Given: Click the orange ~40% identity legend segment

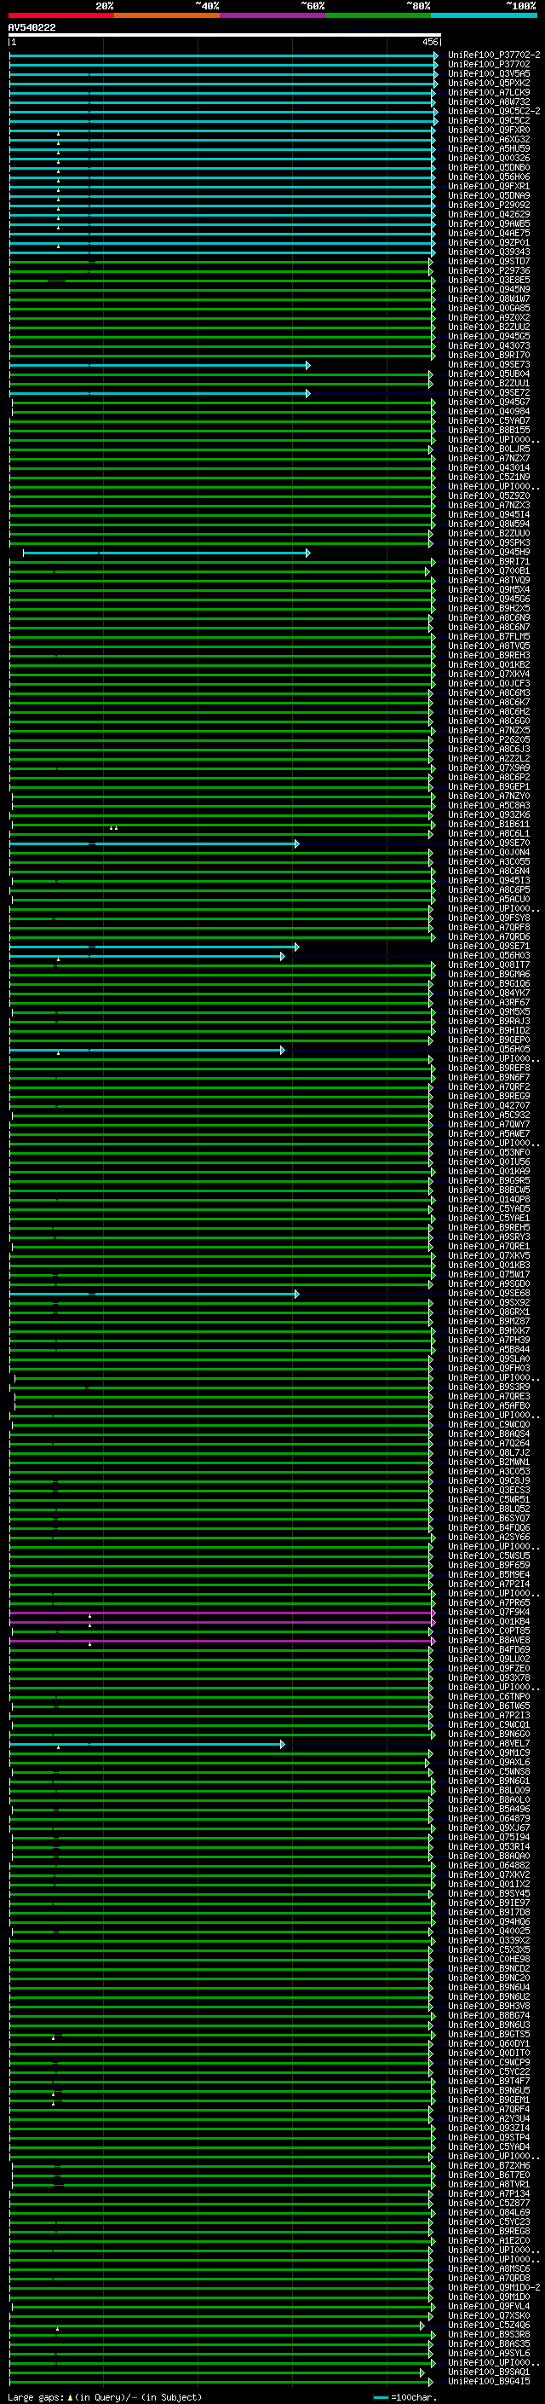Looking at the screenshot, I should coord(167,15).
